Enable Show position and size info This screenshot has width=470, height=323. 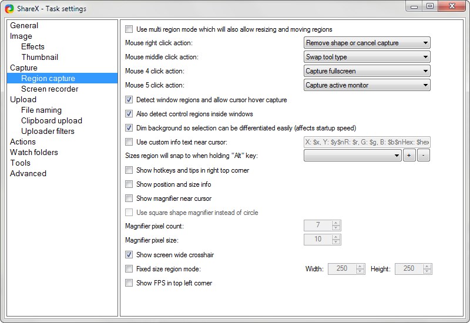(x=129, y=184)
